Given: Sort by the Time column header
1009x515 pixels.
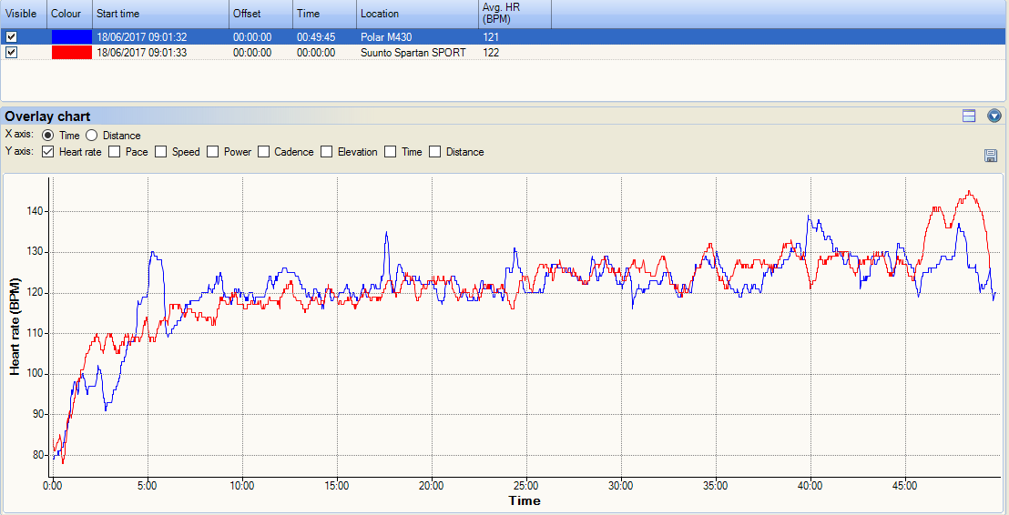Looking at the screenshot, I should pyautogui.click(x=325, y=15).
